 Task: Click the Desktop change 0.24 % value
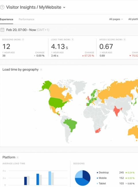click(x=130, y=173)
